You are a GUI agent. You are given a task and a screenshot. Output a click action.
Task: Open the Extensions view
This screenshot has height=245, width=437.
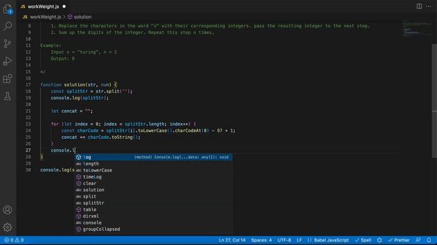point(8,79)
